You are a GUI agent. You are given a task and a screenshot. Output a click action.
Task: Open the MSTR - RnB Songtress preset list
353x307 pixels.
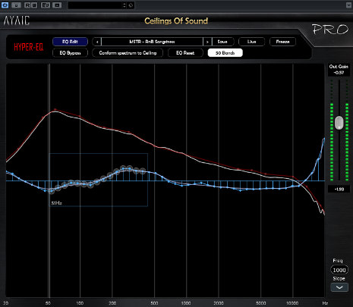pyautogui.click(x=152, y=42)
